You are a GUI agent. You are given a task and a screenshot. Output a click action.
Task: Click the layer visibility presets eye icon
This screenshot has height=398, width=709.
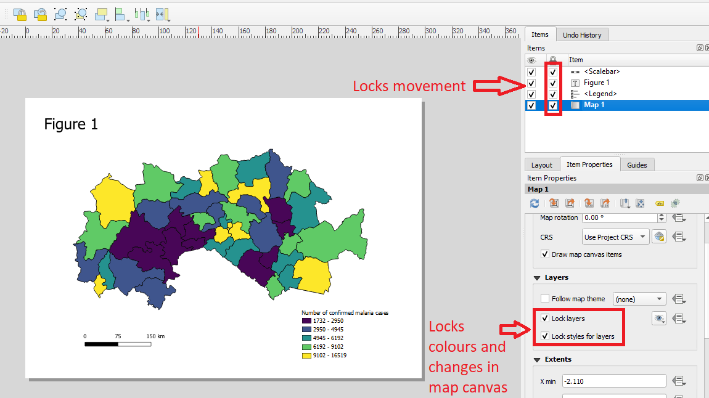659,319
